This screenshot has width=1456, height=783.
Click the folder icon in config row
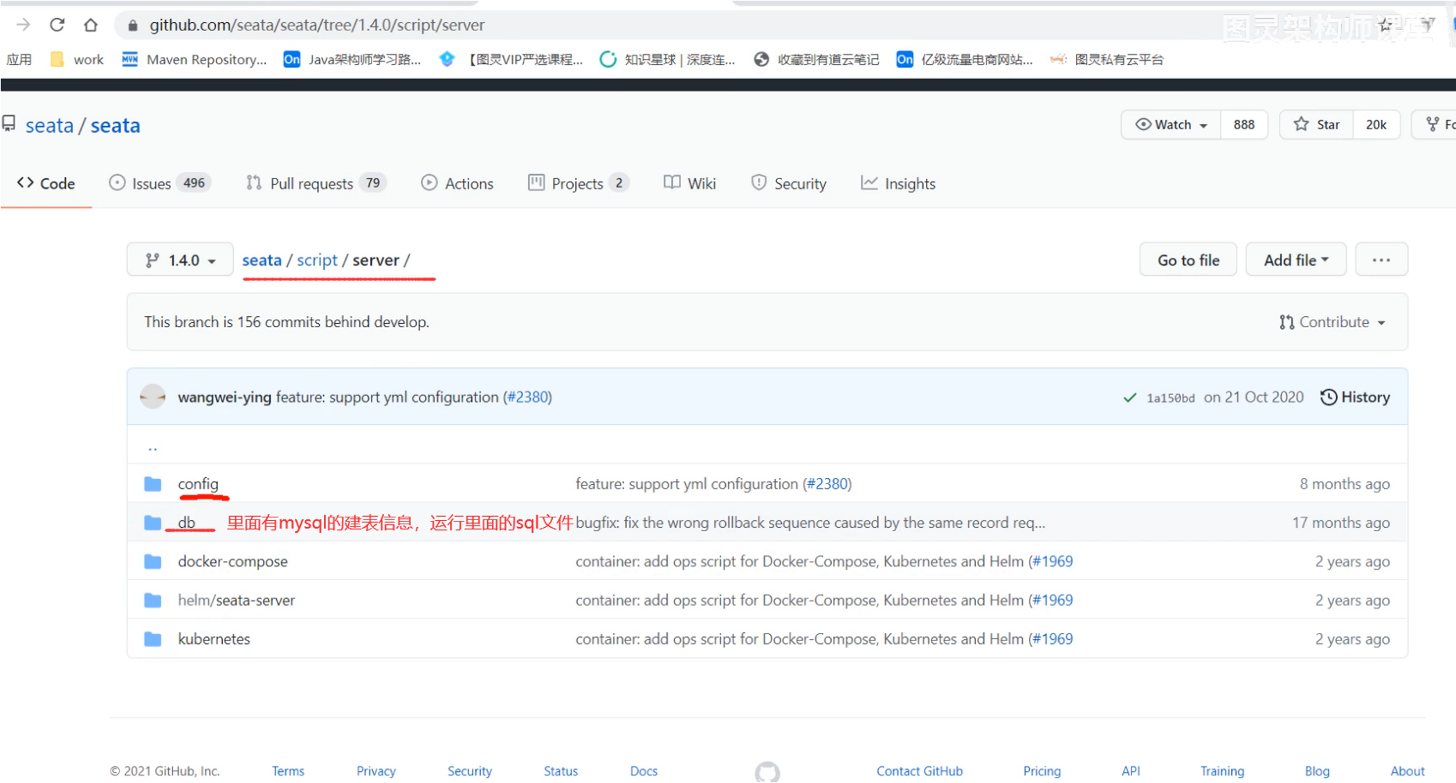[153, 484]
